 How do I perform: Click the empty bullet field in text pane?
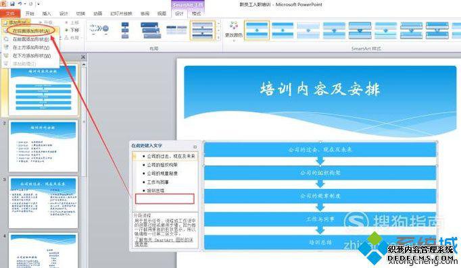(165, 198)
